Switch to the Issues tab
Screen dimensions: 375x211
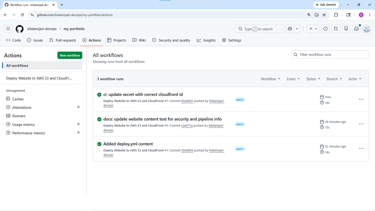pyautogui.click(x=35, y=40)
